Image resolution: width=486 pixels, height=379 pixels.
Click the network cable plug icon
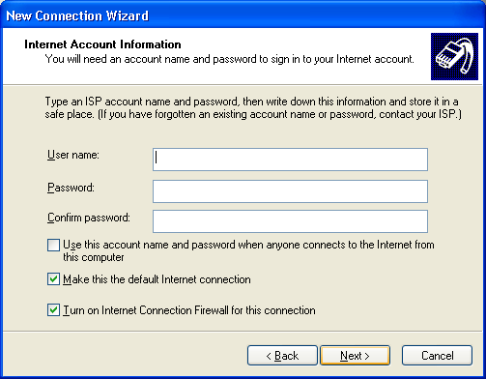[454, 56]
